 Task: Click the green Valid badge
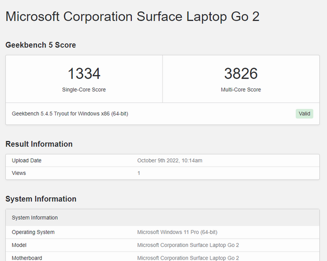304,113
